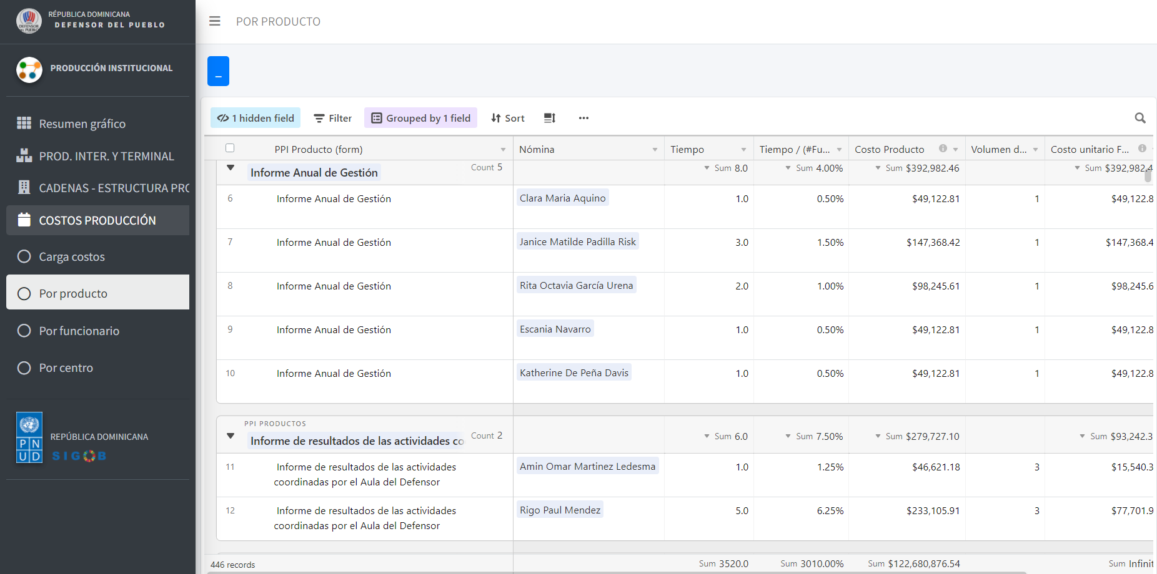The width and height of the screenshot is (1157, 574).
Task: Open Resumen gráfico from sidebar
Action: (82, 124)
